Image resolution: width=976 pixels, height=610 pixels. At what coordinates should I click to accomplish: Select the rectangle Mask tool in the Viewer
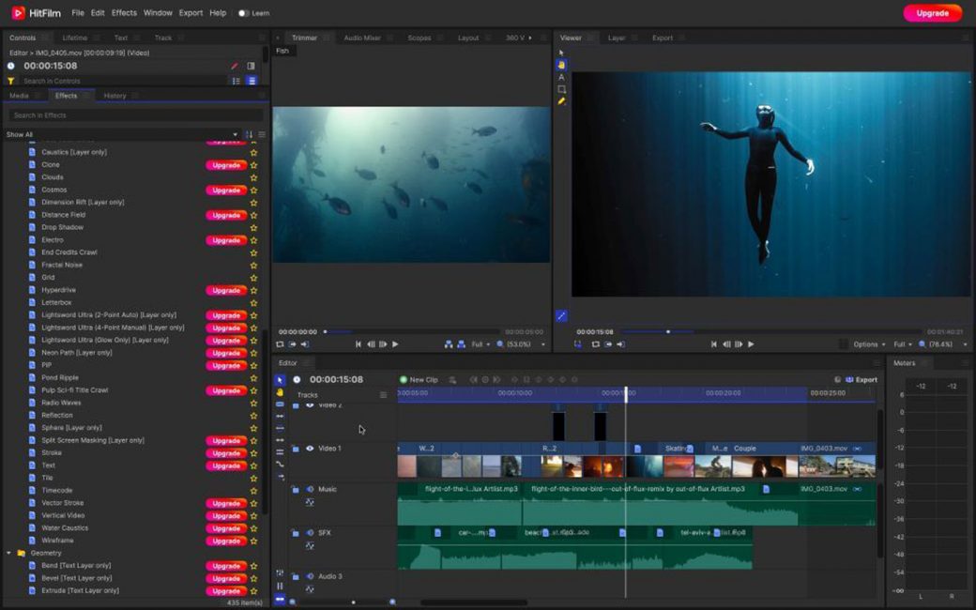562,88
